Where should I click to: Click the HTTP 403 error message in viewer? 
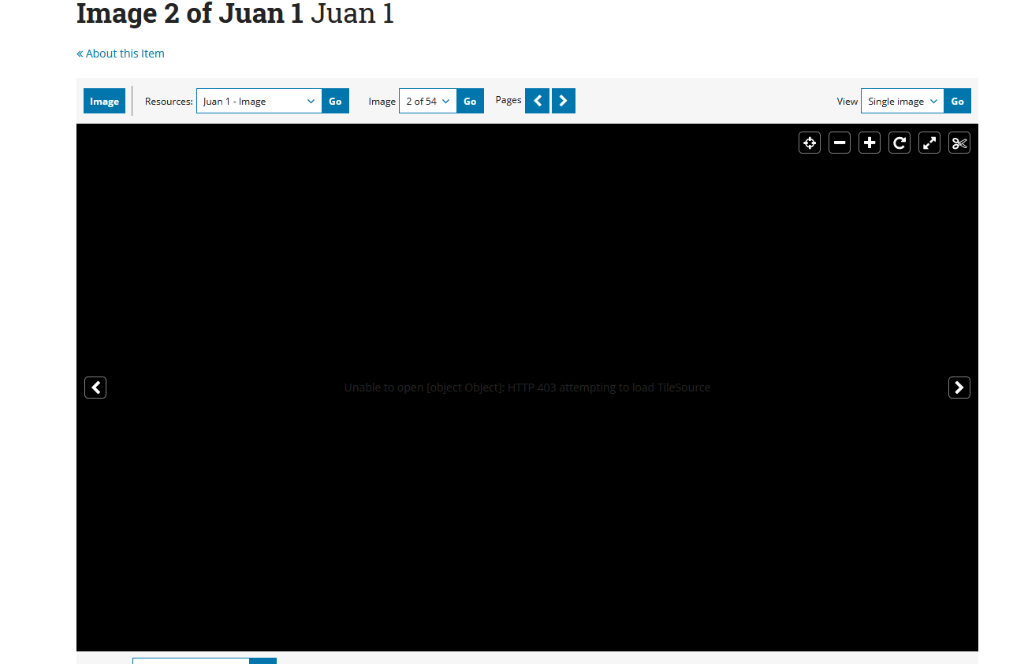click(527, 388)
